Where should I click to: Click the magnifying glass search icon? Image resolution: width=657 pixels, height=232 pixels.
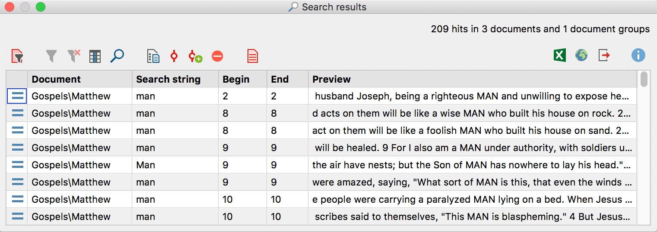[x=117, y=56]
